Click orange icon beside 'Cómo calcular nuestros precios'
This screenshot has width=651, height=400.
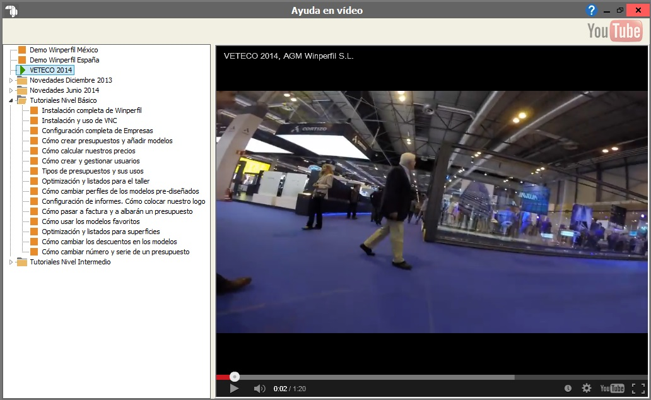34,151
